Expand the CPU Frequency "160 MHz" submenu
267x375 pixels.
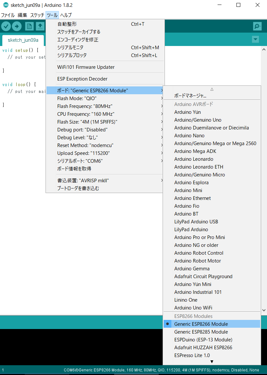pos(105,114)
